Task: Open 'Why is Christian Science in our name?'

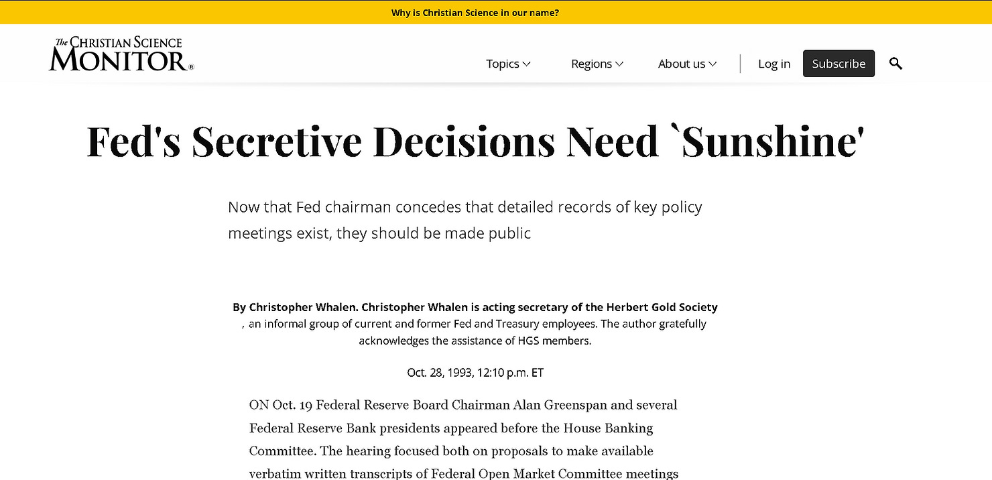Action: (x=475, y=12)
